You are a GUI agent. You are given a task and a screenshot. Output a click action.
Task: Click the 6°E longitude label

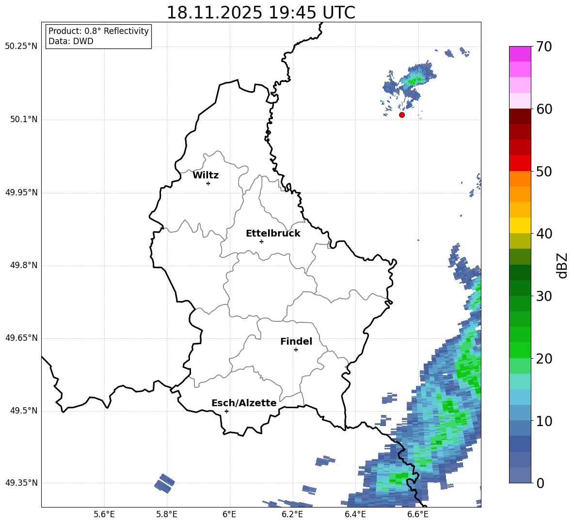click(x=229, y=514)
